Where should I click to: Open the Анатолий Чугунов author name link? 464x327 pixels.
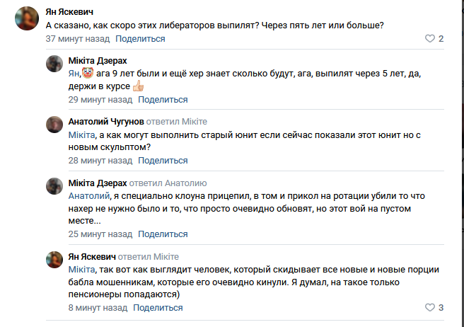(x=106, y=122)
